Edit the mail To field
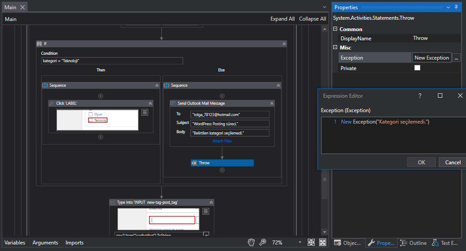 [230, 114]
